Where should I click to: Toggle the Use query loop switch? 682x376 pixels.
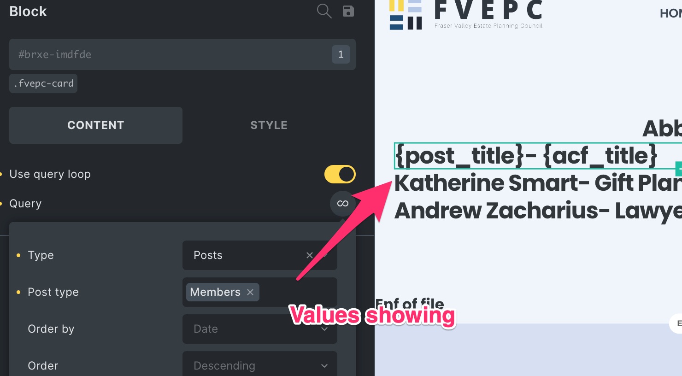click(340, 174)
